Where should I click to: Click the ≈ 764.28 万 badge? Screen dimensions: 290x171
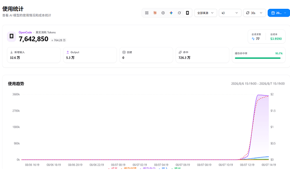tap(58, 40)
